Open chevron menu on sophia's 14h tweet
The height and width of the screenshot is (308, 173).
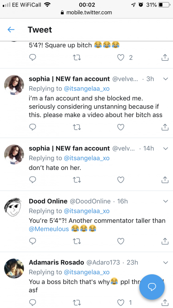[x=166, y=149]
